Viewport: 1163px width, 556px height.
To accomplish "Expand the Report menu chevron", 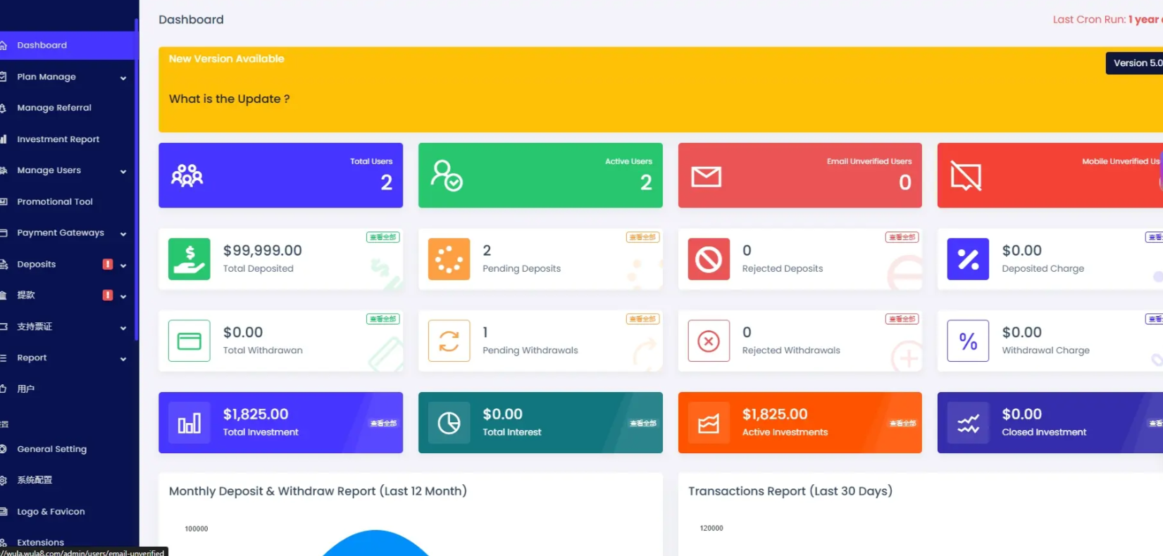I will pyautogui.click(x=123, y=359).
